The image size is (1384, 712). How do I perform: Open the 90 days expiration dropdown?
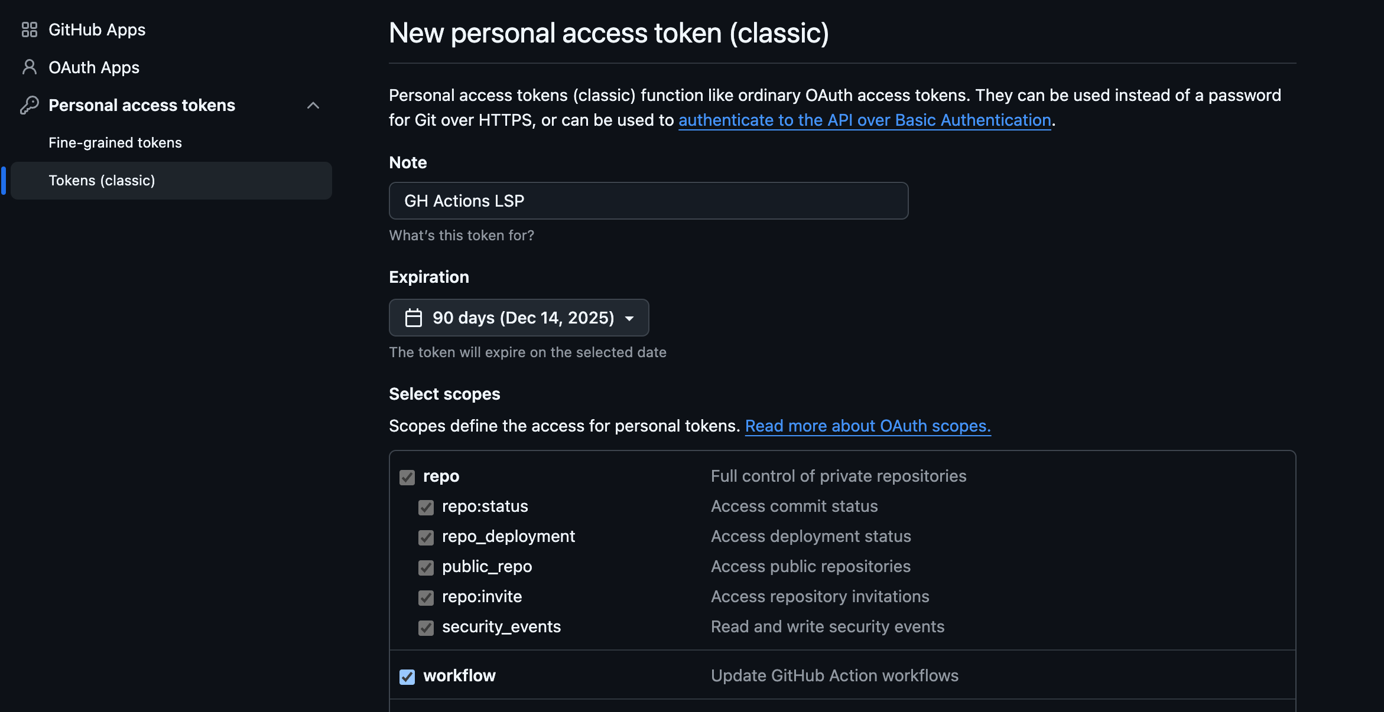click(x=519, y=318)
